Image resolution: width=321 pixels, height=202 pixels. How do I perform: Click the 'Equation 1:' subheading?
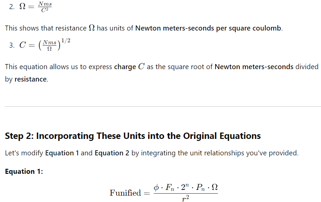pos(24,171)
